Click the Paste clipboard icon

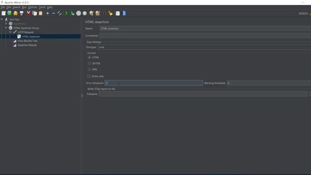click(x=41, y=13)
